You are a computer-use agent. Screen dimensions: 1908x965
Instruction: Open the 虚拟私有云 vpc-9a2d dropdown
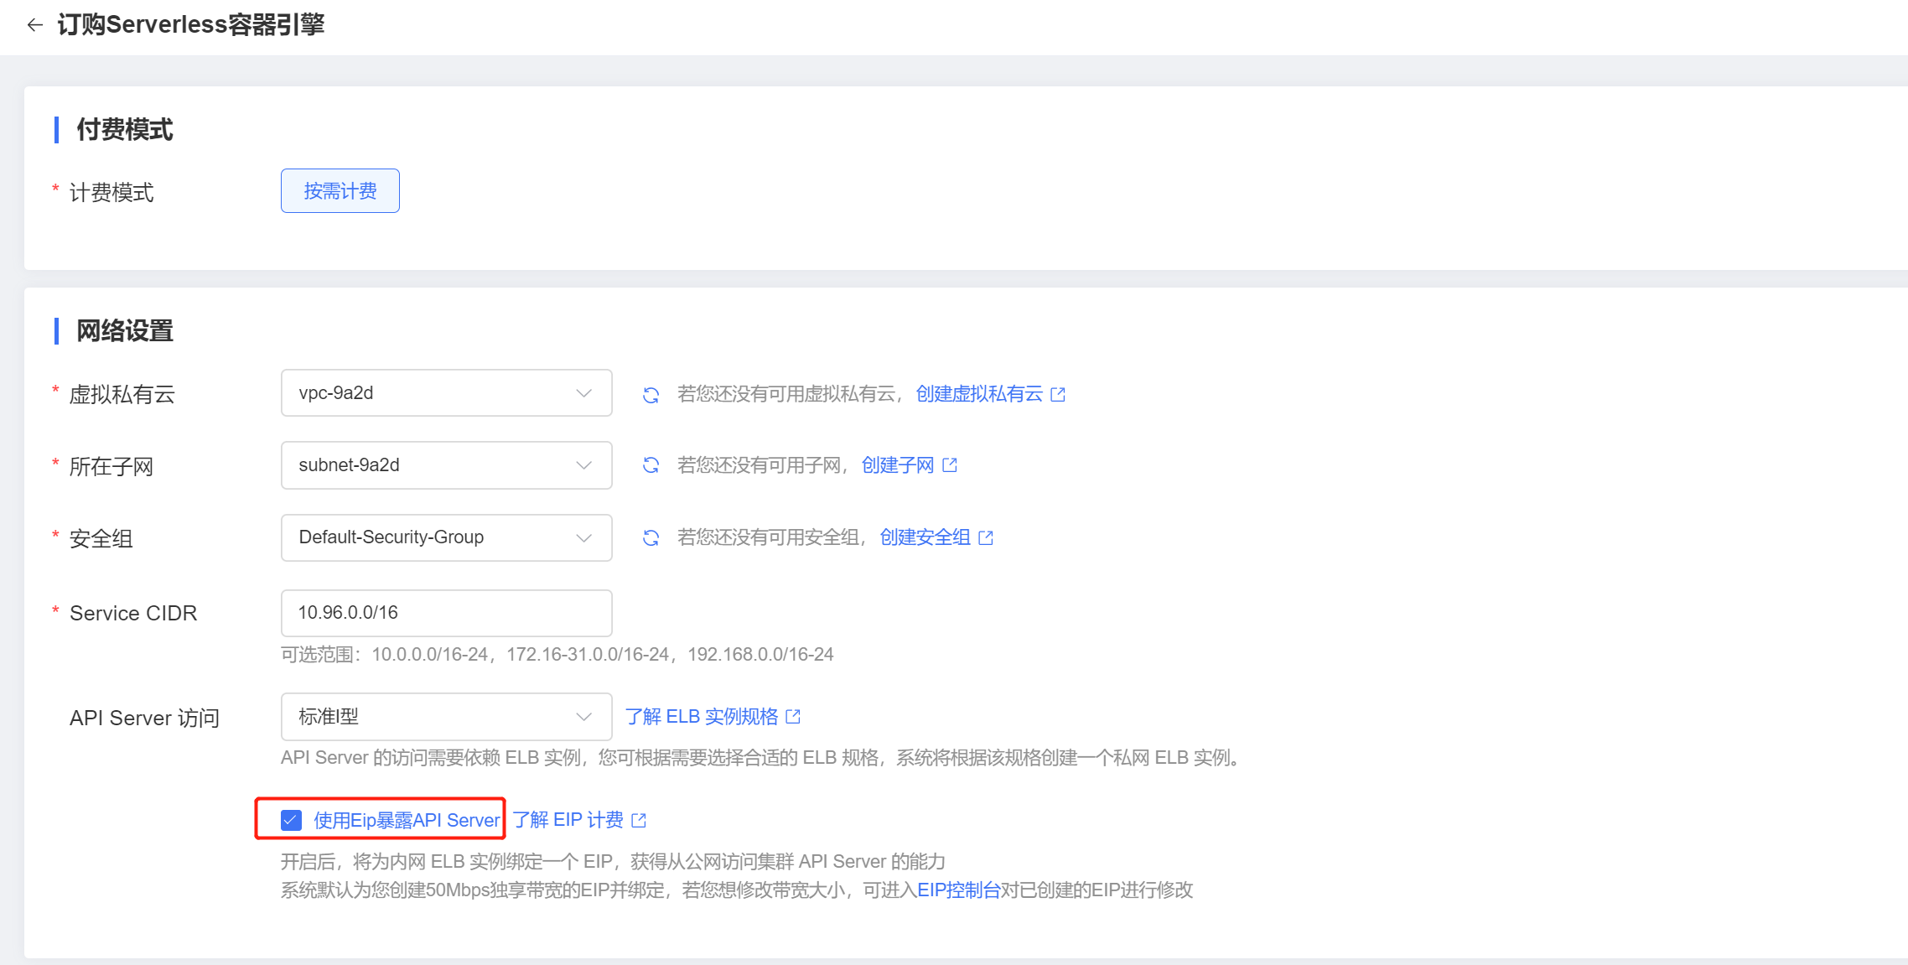446,393
